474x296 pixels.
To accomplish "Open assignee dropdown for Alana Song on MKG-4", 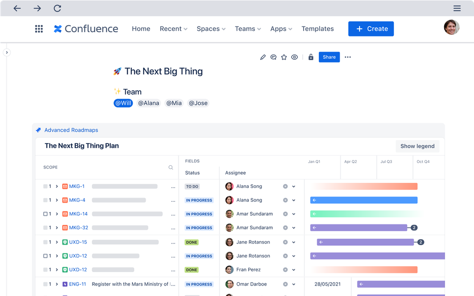I will [294, 200].
